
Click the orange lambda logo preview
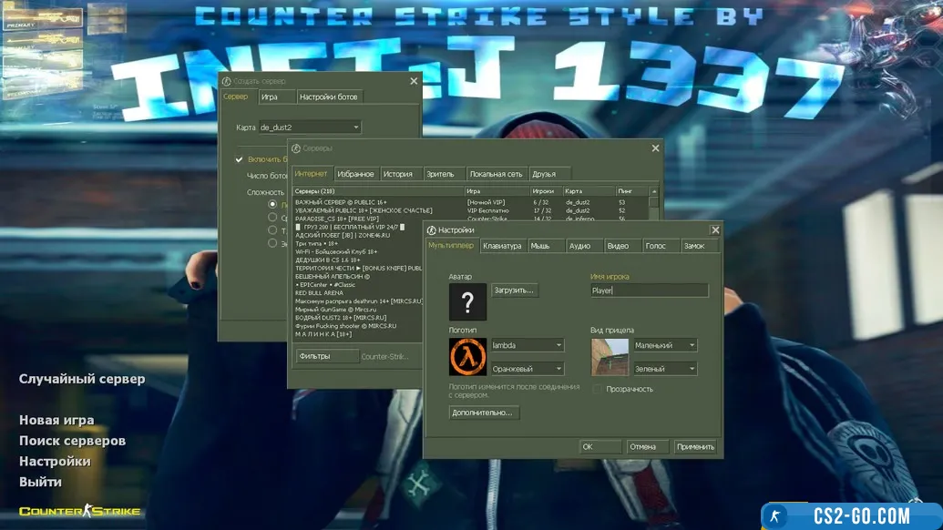pos(467,357)
